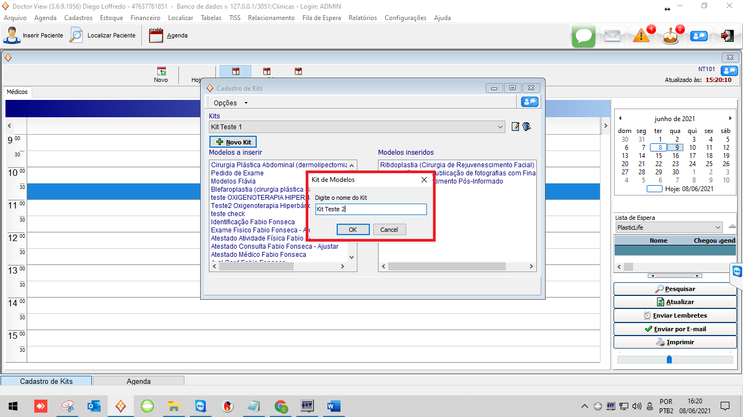
Task: Switch to the Agenda tab at bottom
Action: [x=139, y=381]
